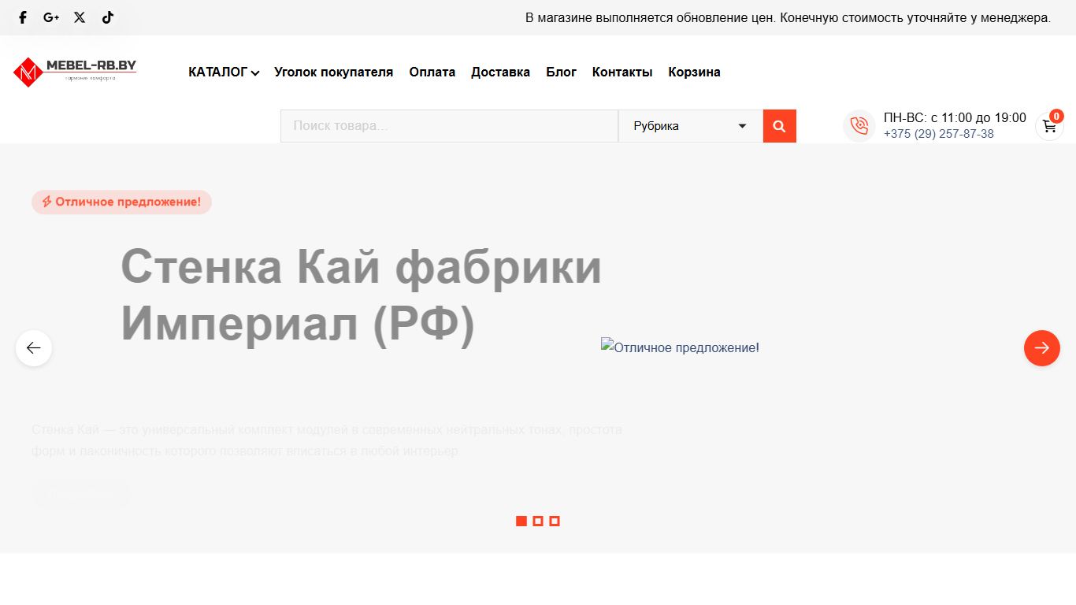The height and width of the screenshot is (605, 1076).
Task: Open the Google Plus social link
Action: point(51,17)
